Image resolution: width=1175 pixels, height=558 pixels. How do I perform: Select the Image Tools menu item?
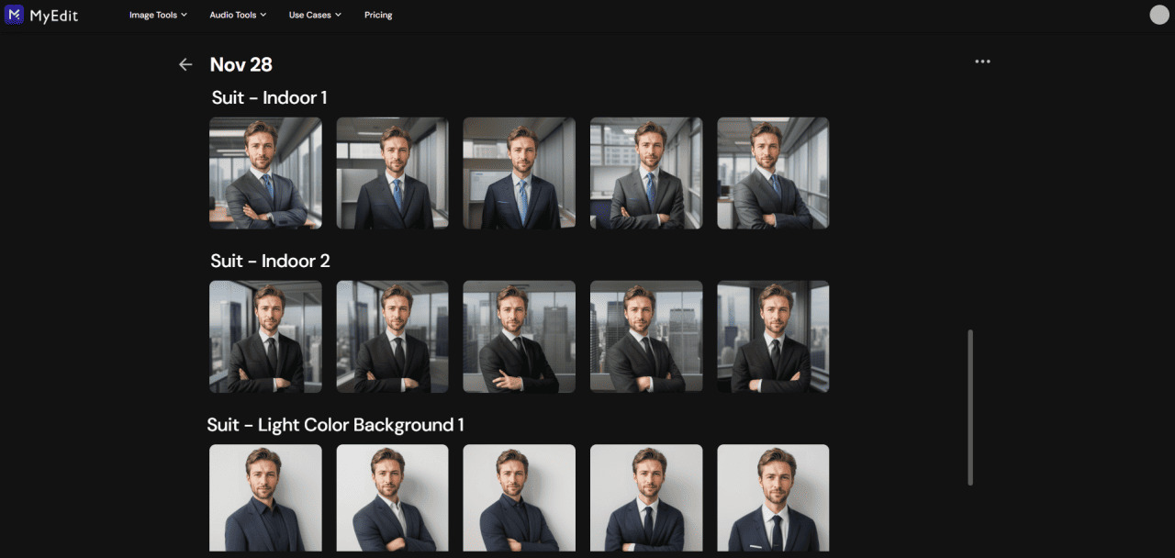158,15
